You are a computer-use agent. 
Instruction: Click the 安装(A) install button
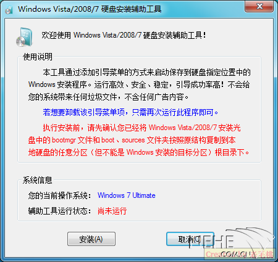point(91,239)
